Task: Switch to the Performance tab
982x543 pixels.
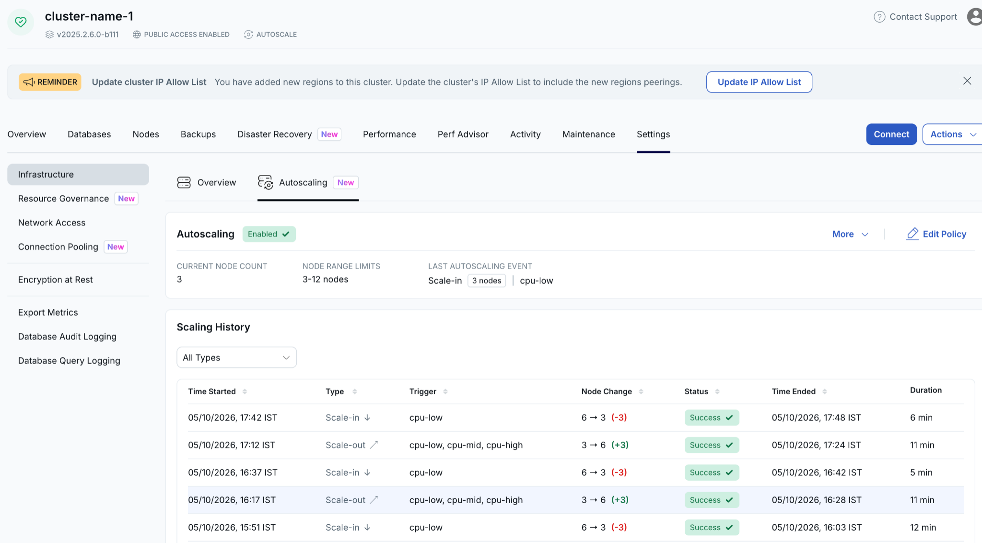Action: click(389, 134)
